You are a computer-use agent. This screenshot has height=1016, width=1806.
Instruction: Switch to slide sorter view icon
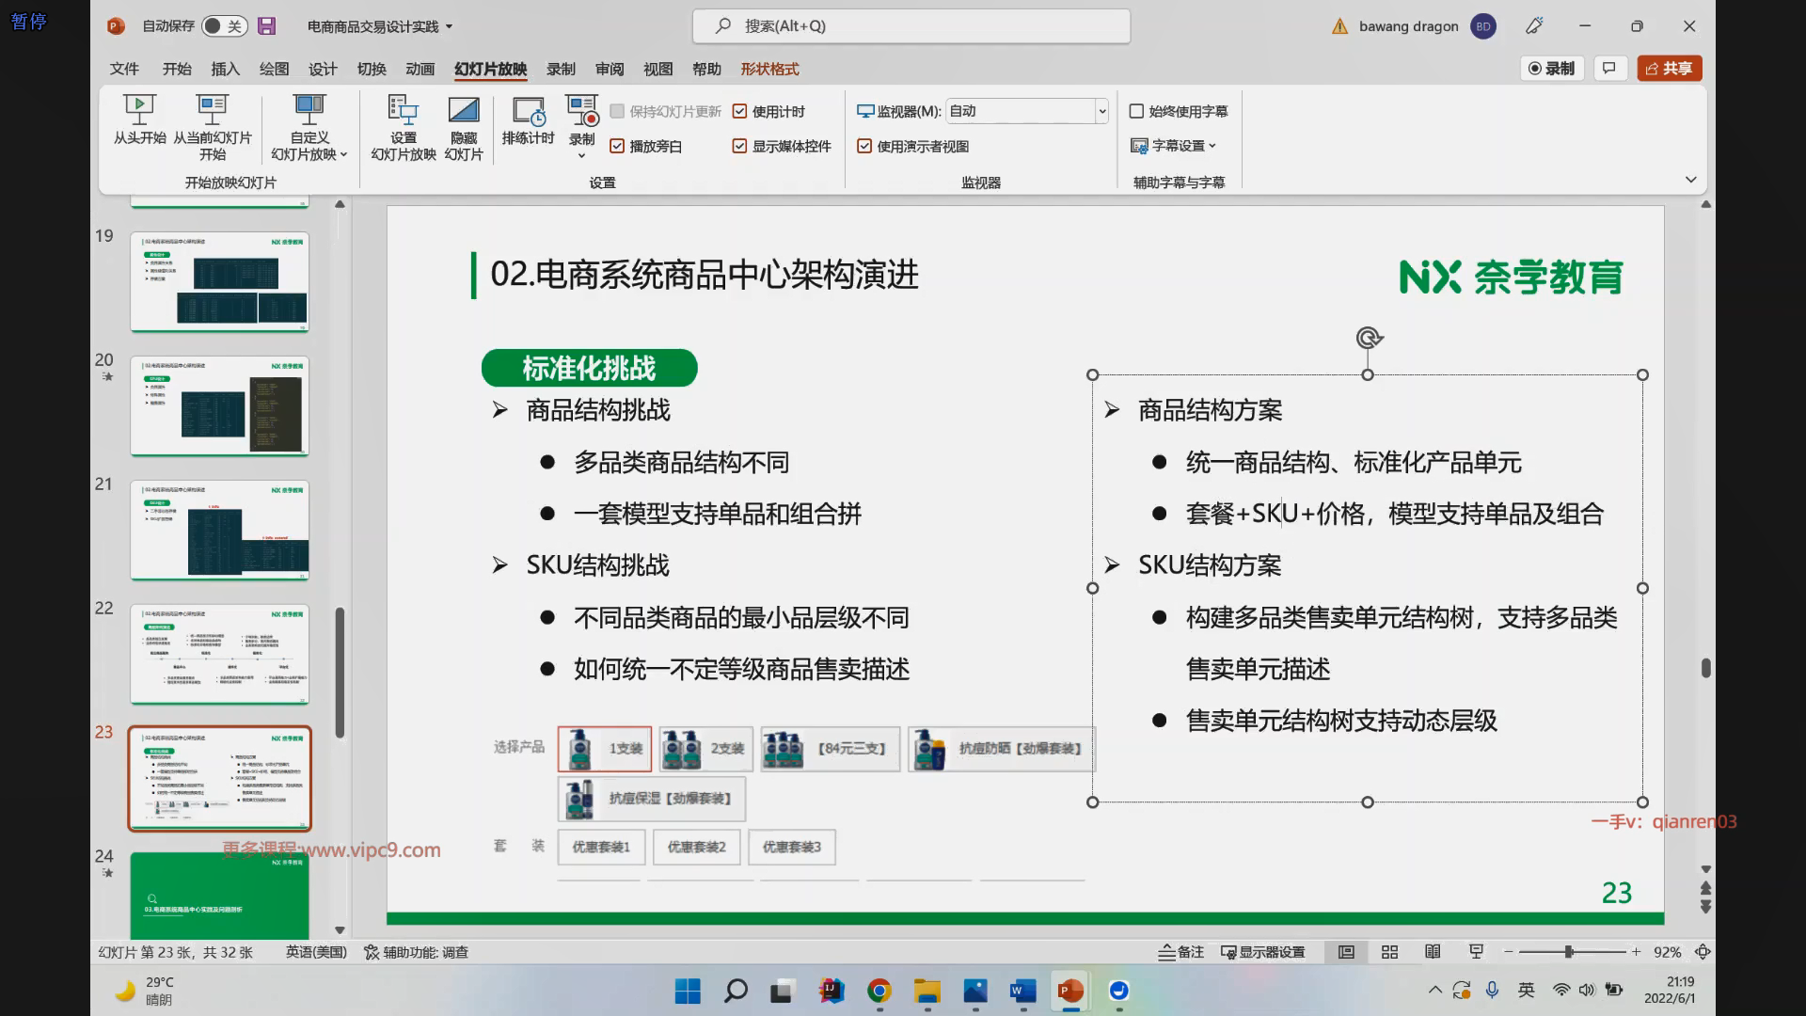coord(1389,952)
